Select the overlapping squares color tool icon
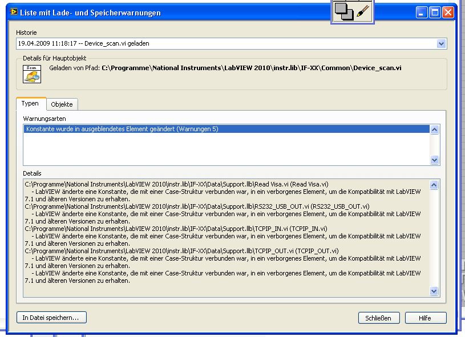Viewport: 465px width, 337px height. [x=343, y=11]
